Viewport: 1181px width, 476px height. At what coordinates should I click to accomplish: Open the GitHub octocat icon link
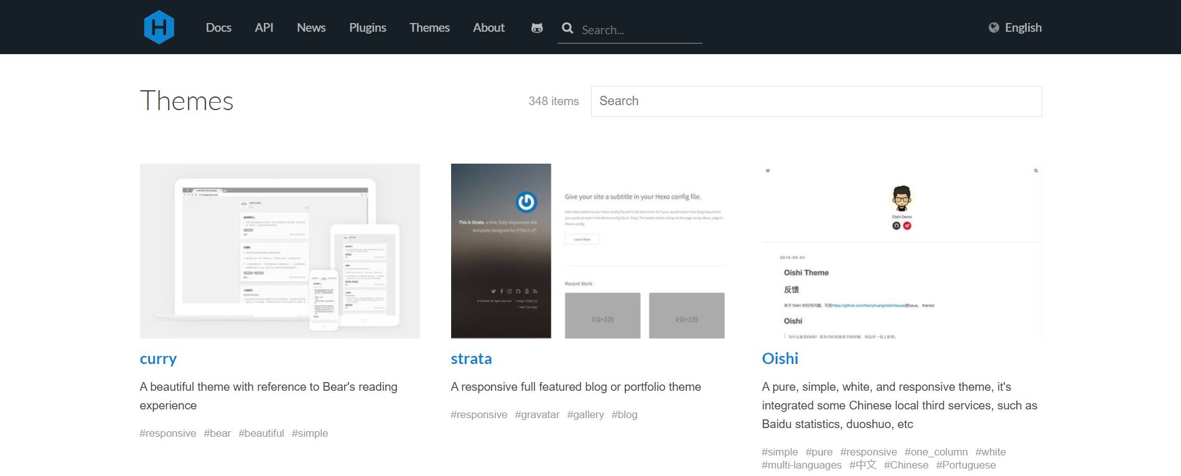coord(537,27)
